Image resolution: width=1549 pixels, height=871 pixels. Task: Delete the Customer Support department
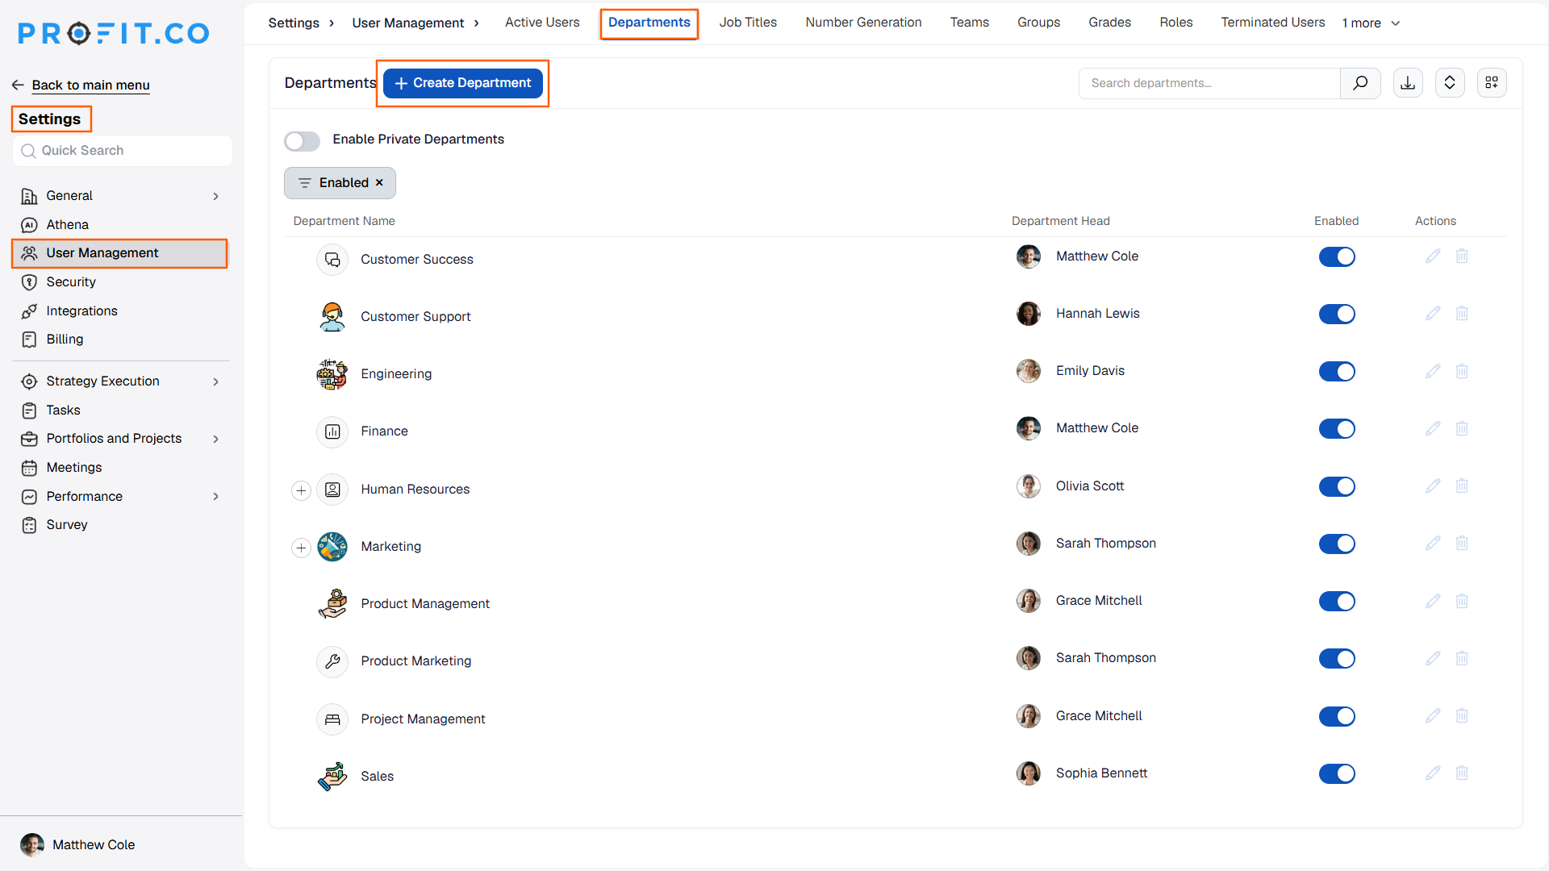(1462, 314)
